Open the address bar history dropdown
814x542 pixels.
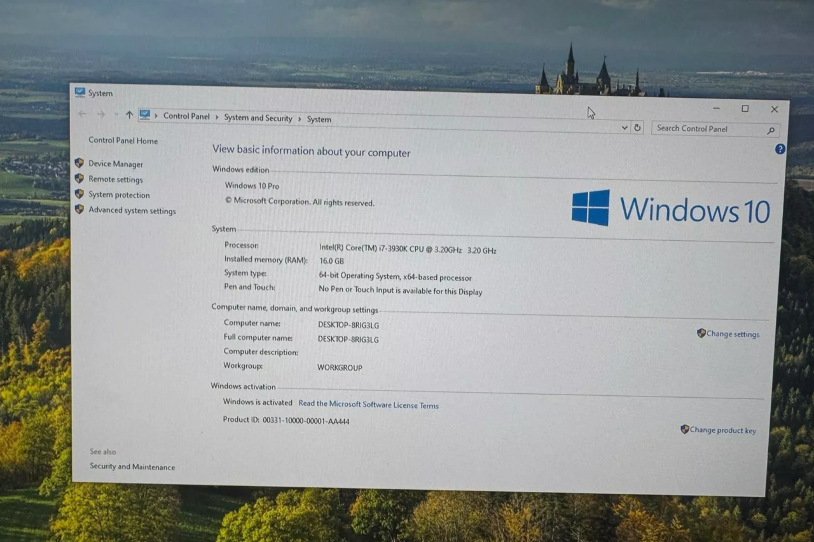(x=624, y=128)
